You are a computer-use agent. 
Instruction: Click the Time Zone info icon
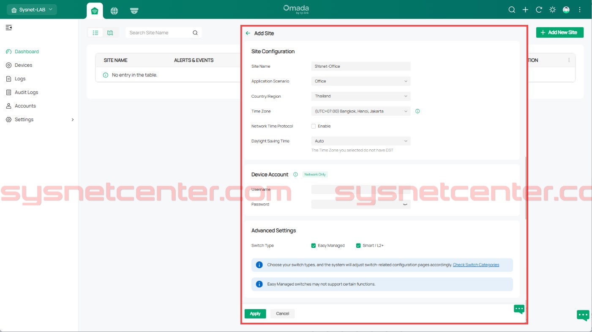coord(417,111)
